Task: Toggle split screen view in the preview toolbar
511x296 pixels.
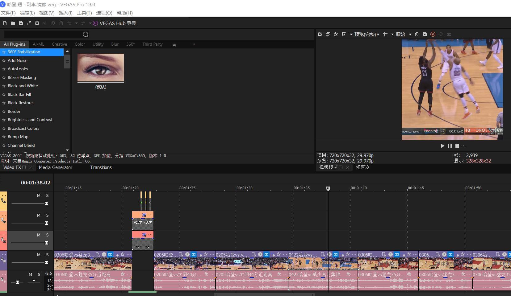Action: pos(344,34)
